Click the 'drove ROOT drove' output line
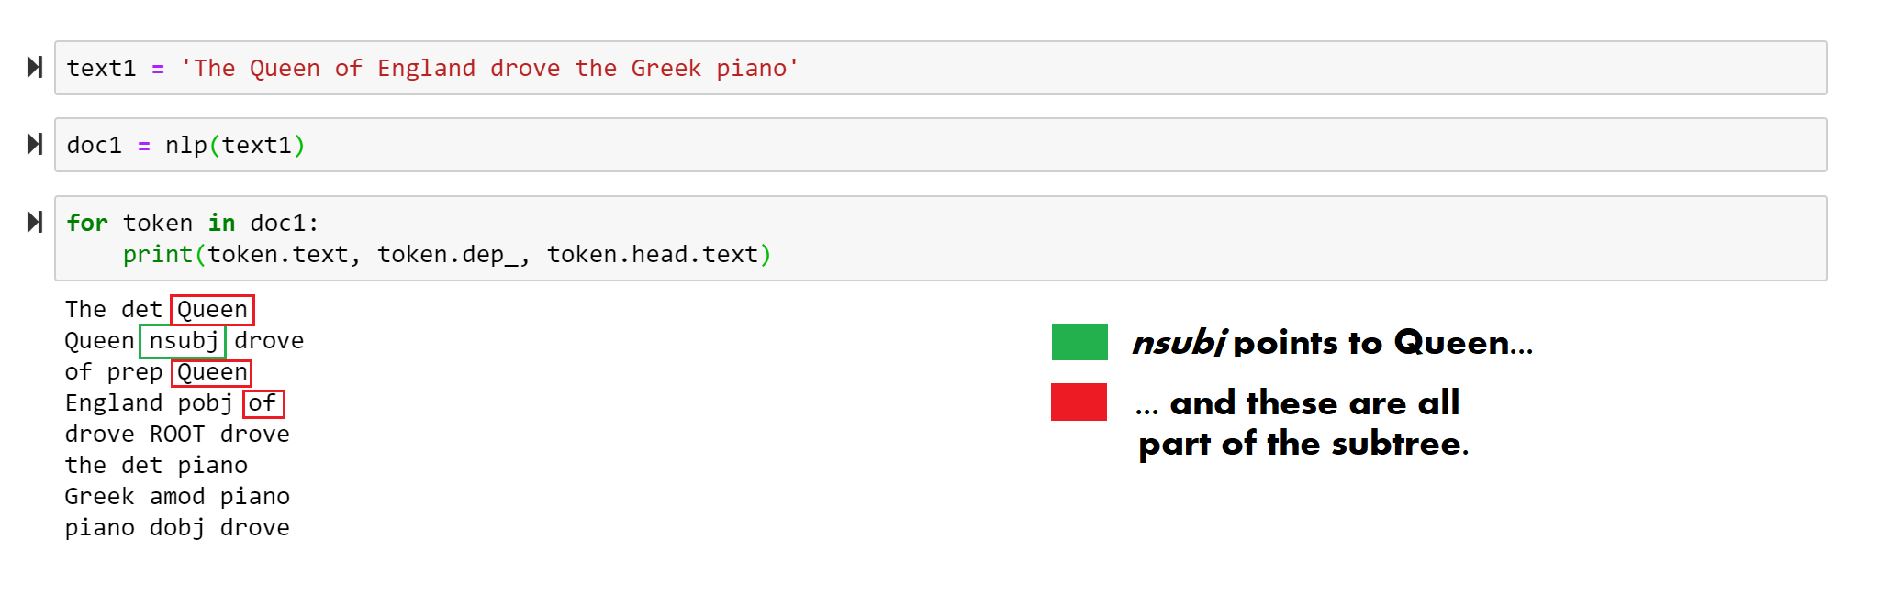Image resolution: width=1901 pixels, height=594 pixels. [177, 434]
